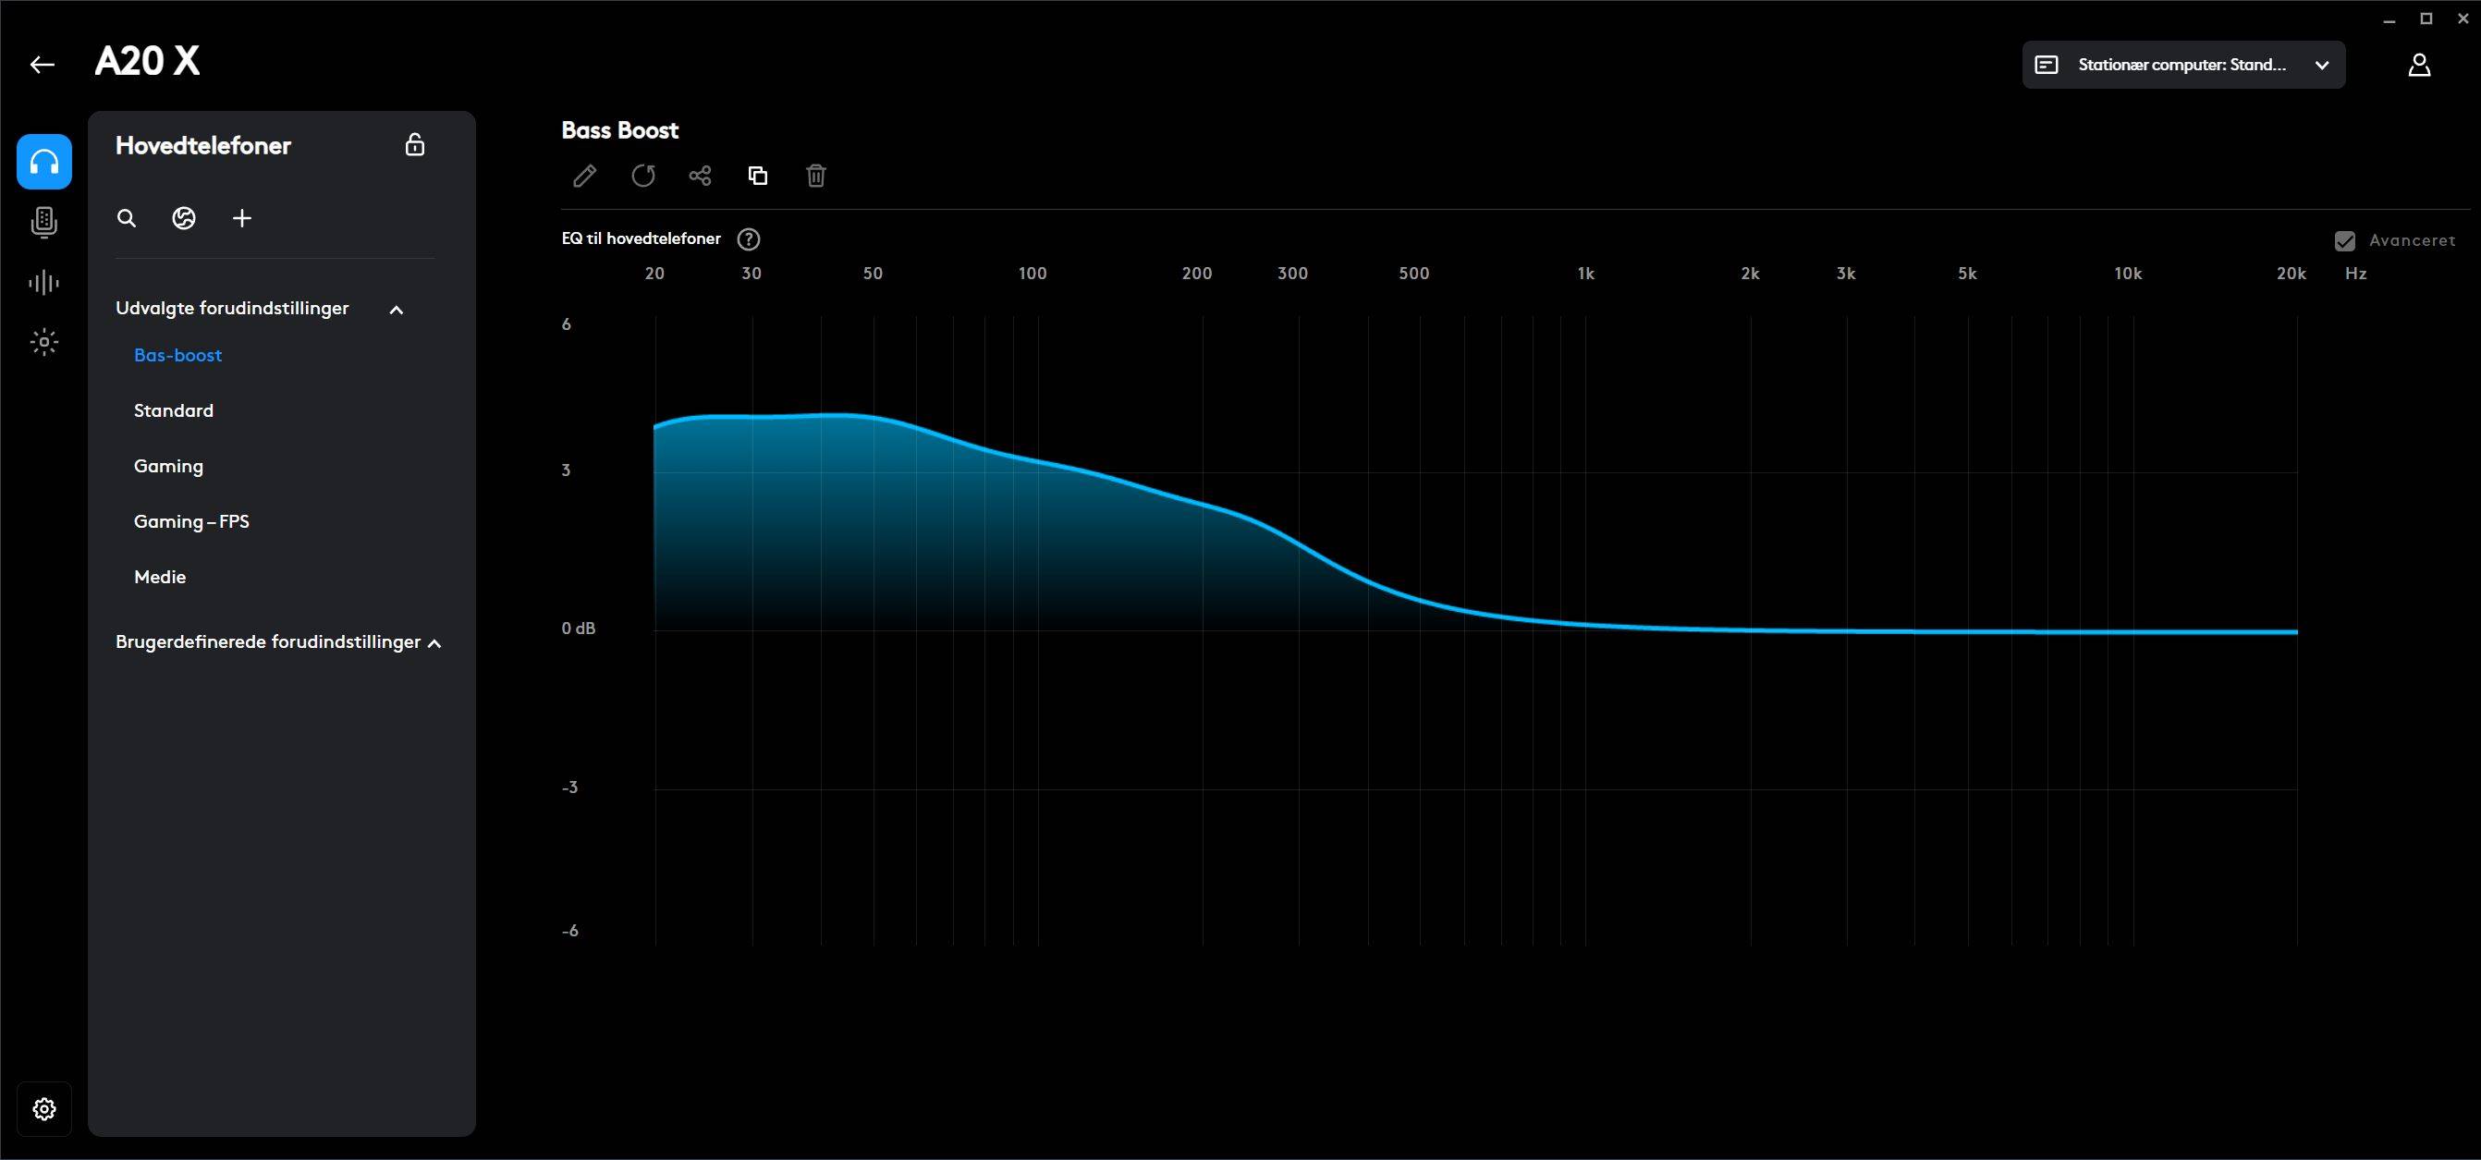
Task: Toggle the Avanceret checkbox
Action: coord(2344,240)
